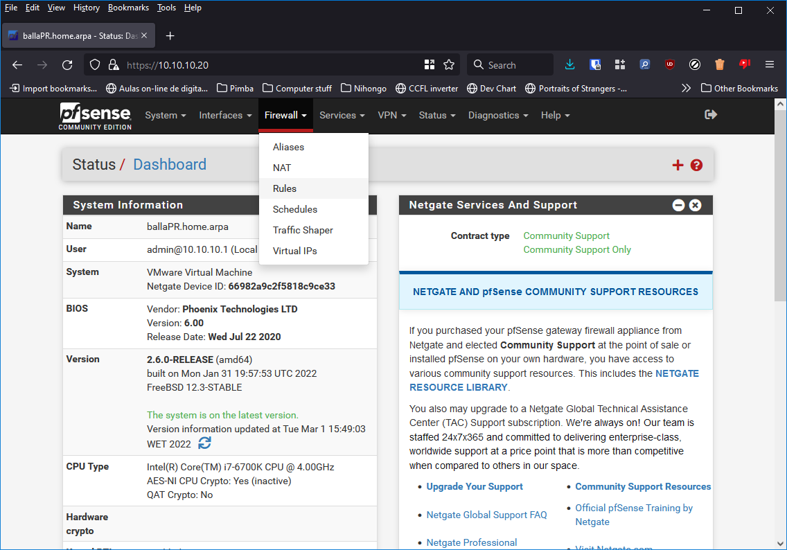Expand the Diagnostics dropdown menu

(497, 115)
